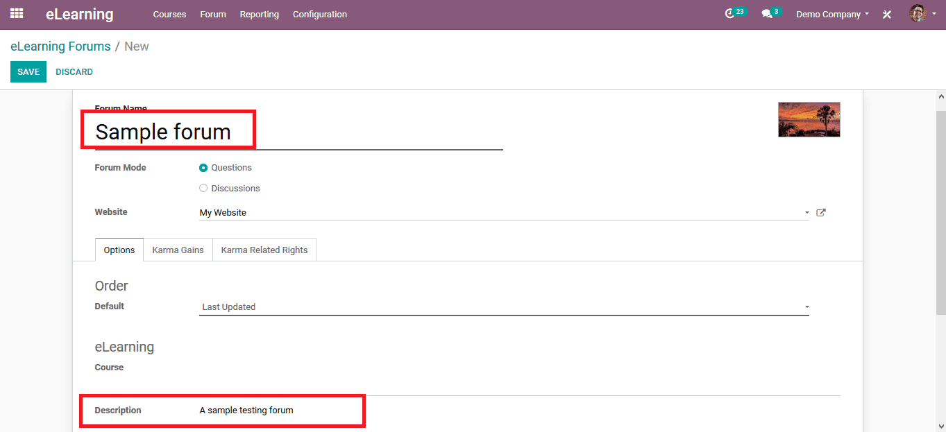The width and height of the screenshot is (946, 432).
Task: Switch to the Options tab
Action: 119,250
